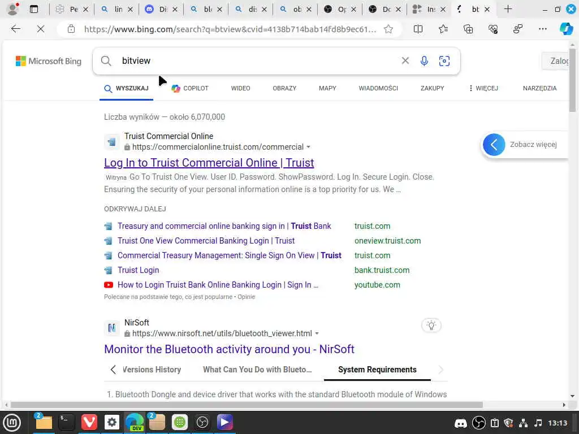The height and width of the screenshot is (434, 579).
Task: Clear the Bing search box
Action: coord(405,60)
